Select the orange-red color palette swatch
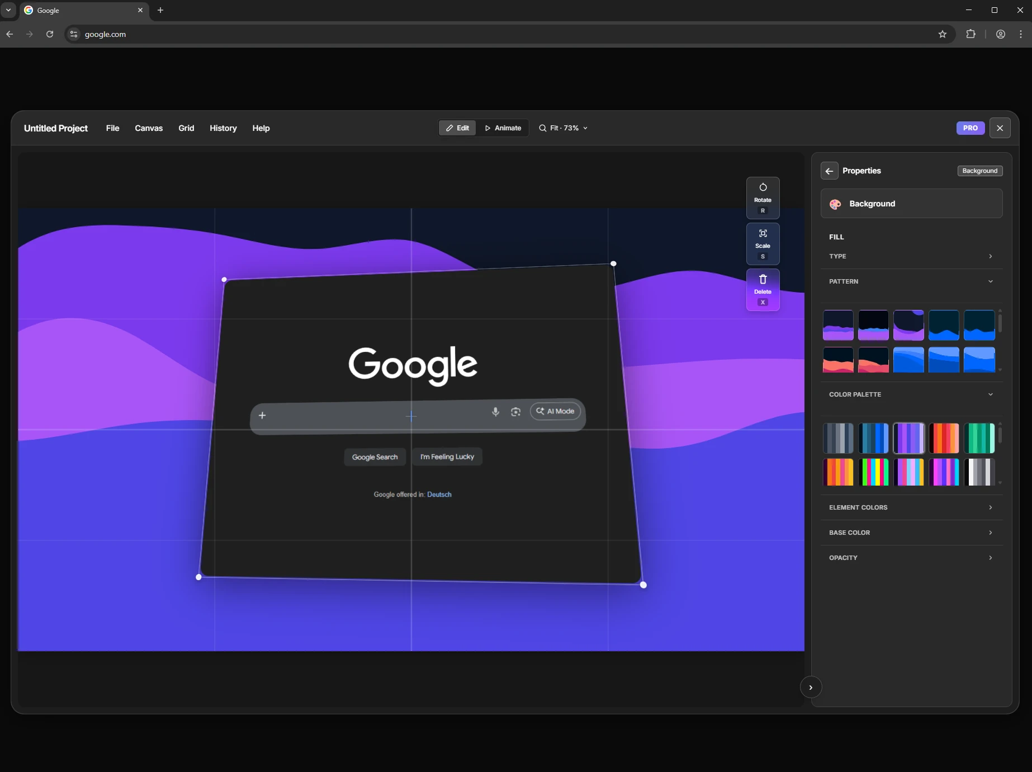This screenshot has height=772, width=1032. (x=945, y=438)
